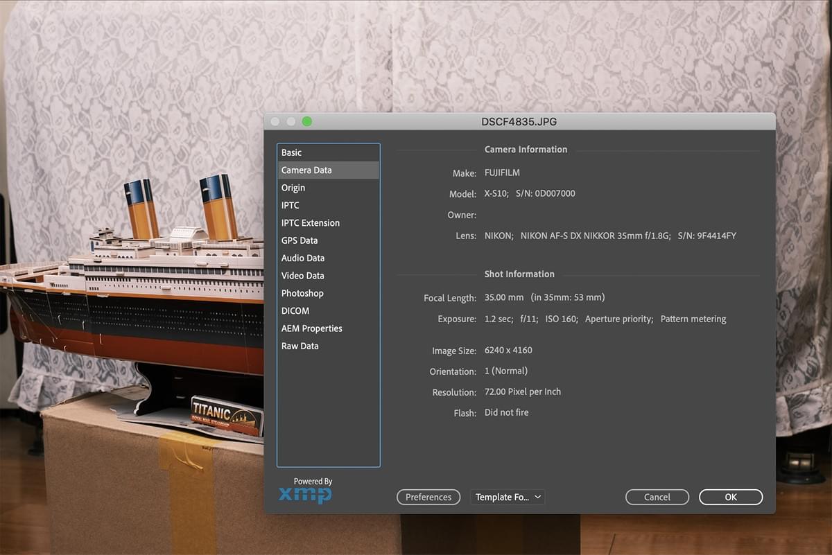This screenshot has height=555, width=832.
Task: Click the DSCF4835.JPG dialog title
Action: 519,122
